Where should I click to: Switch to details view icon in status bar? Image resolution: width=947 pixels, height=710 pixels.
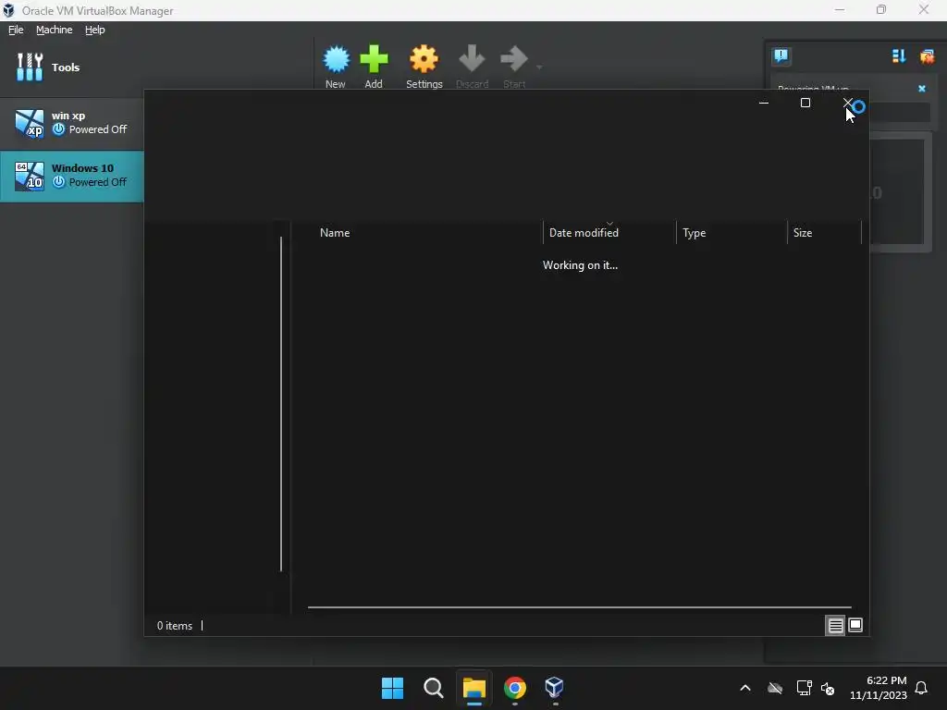click(x=835, y=626)
